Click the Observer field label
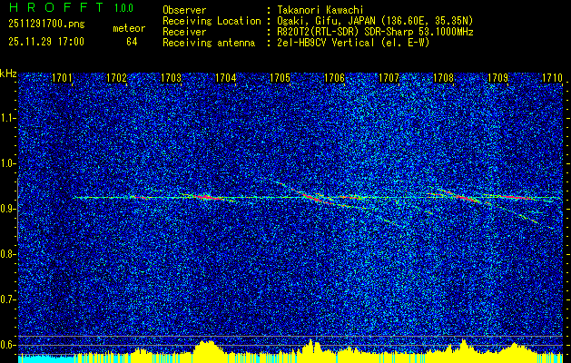 pyautogui.click(x=184, y=10)
